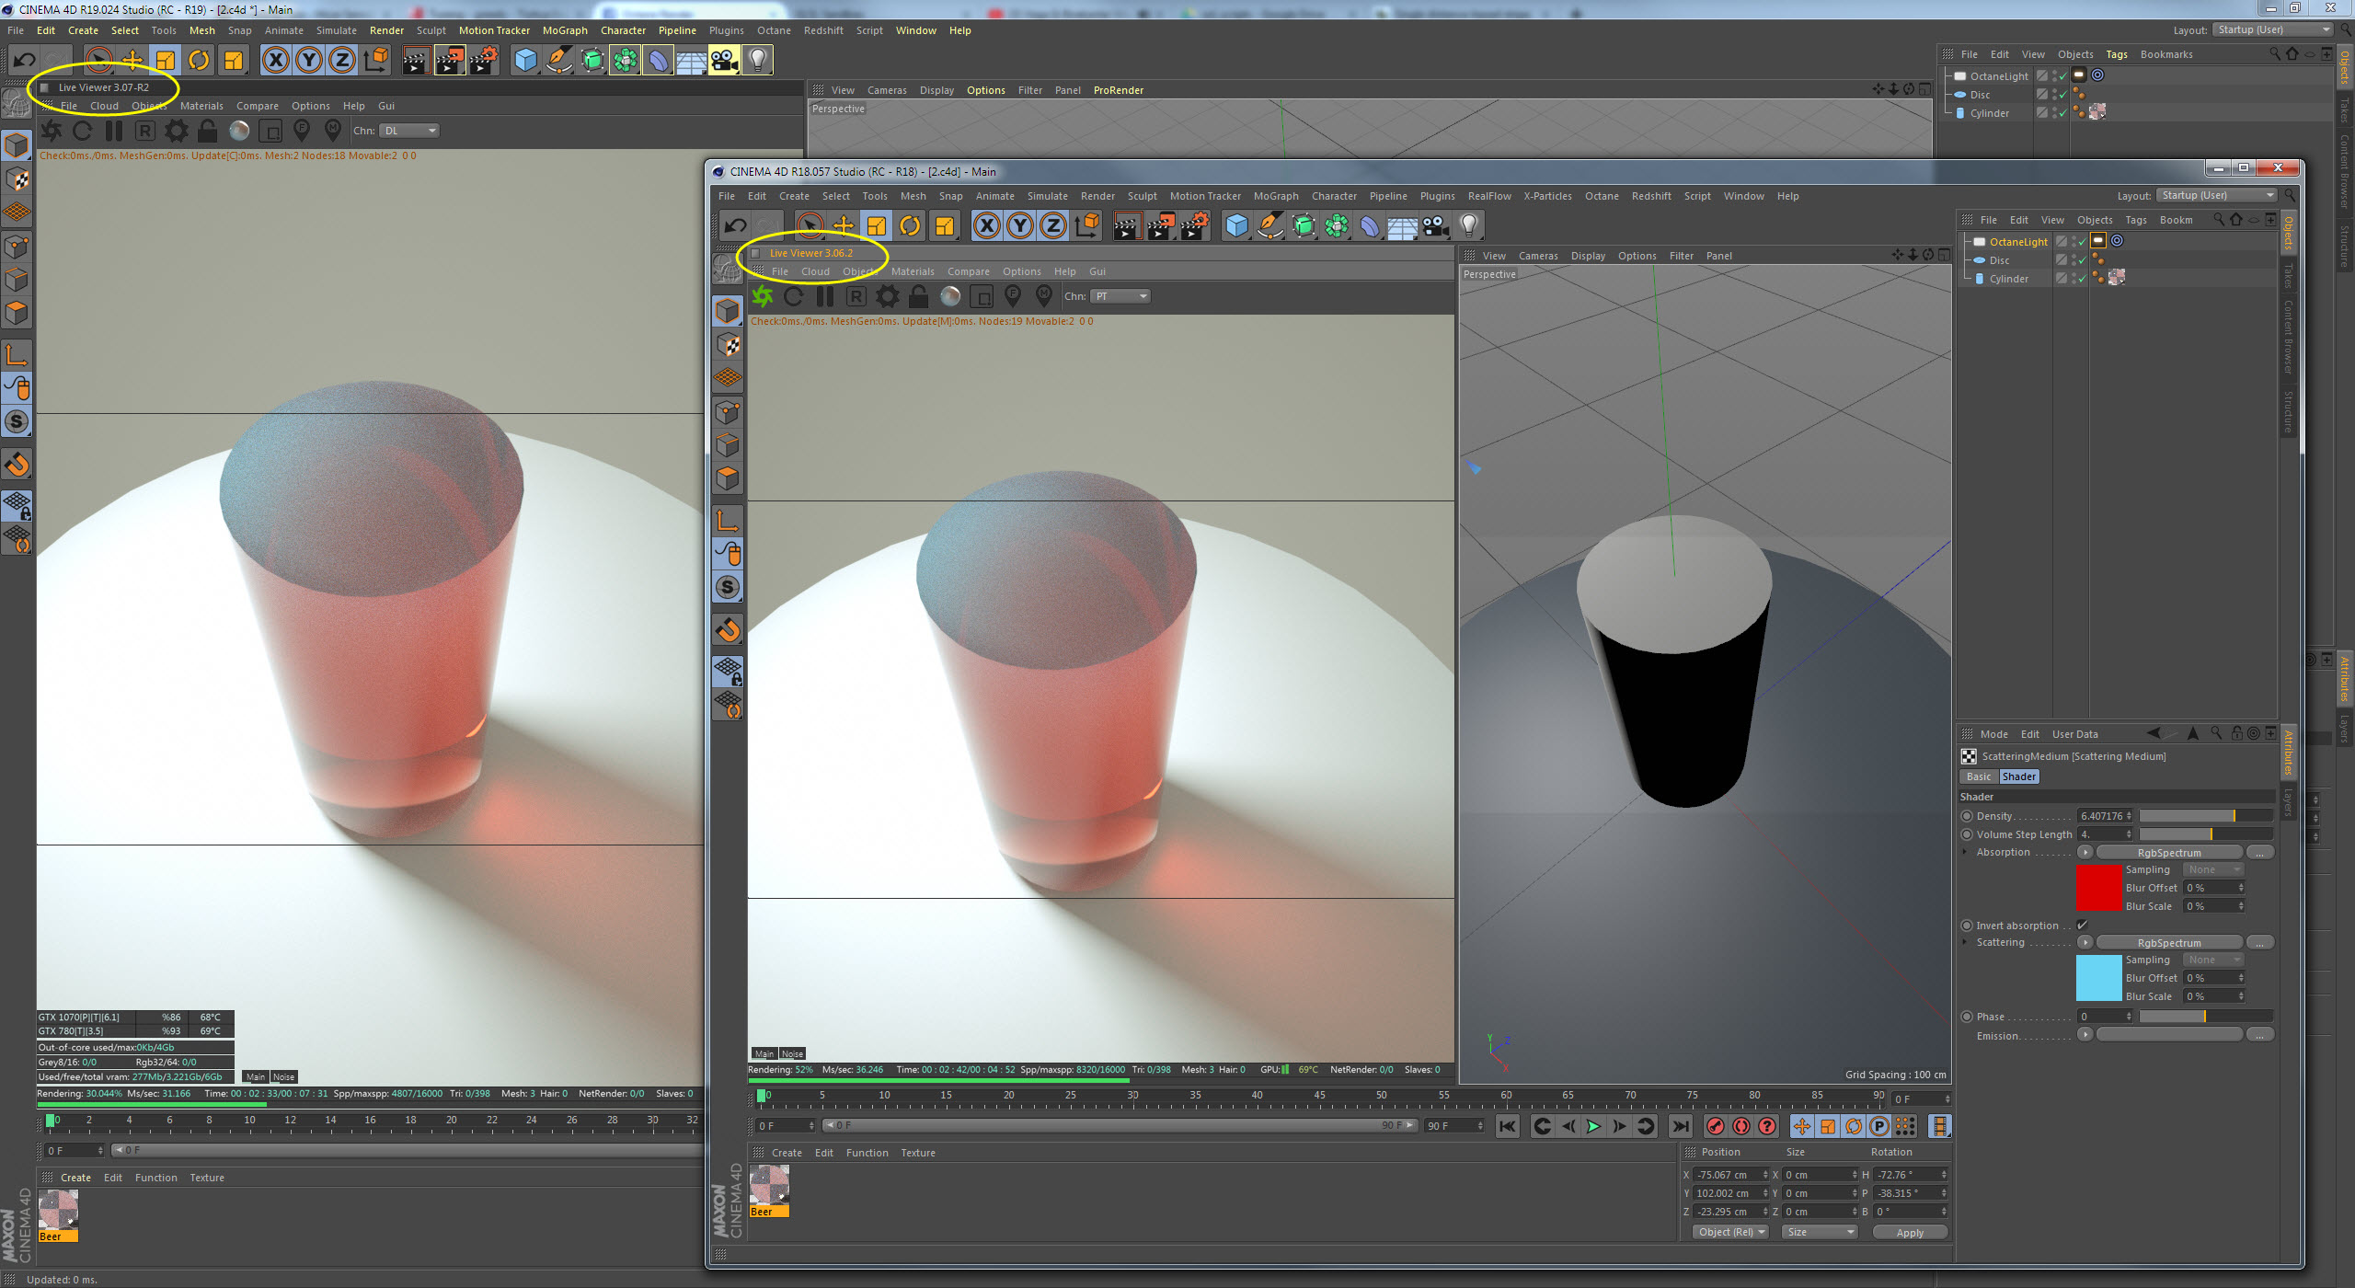Click the clay mode sphere icon in Live Viewer 3.06.2
The image size is (2355, 1288).
pos(950,296)
